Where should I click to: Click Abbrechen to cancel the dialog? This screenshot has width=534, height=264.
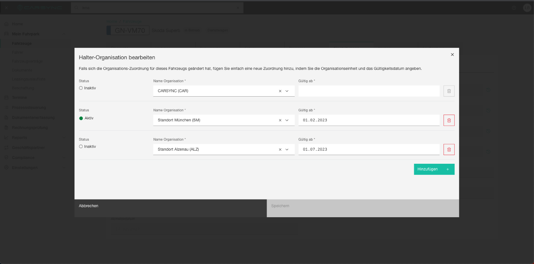point(171,208)
